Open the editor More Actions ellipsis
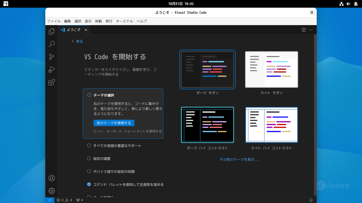The width and height of the screenshot is (362, 203). pos(311,30)
